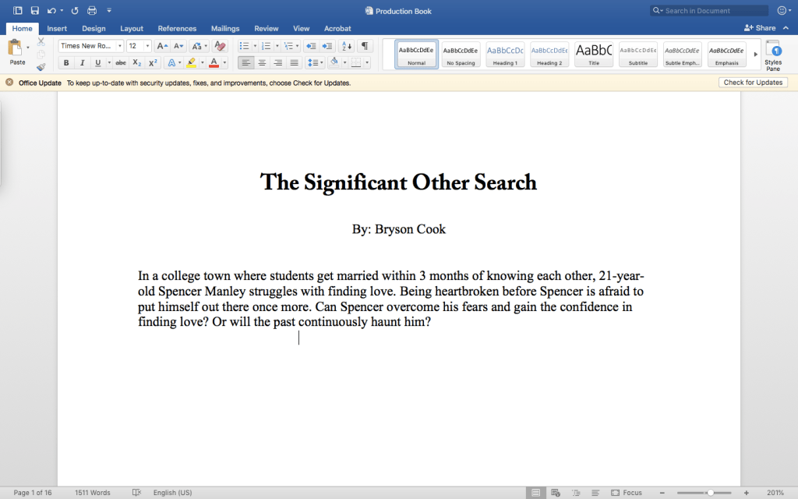Expand the styles gallery arrow
This screenshot has height=499, width=798.
(755, 54)
